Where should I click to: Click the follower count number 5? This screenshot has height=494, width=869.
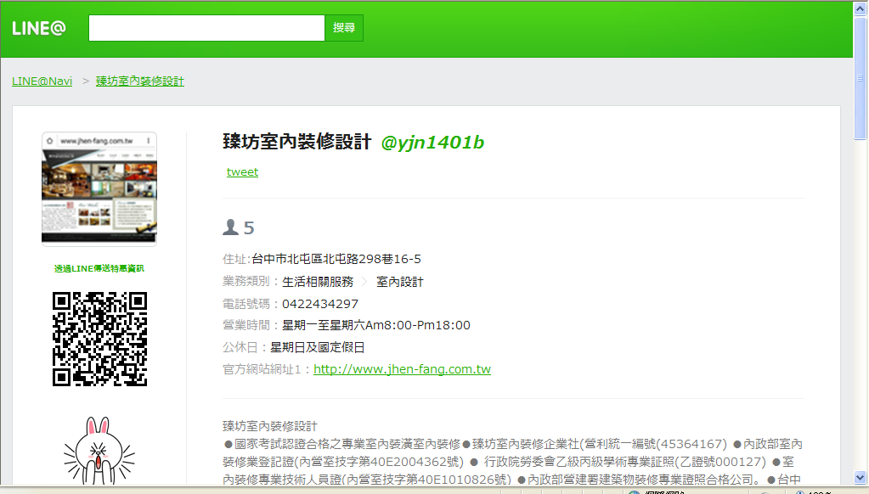[249, 227]
